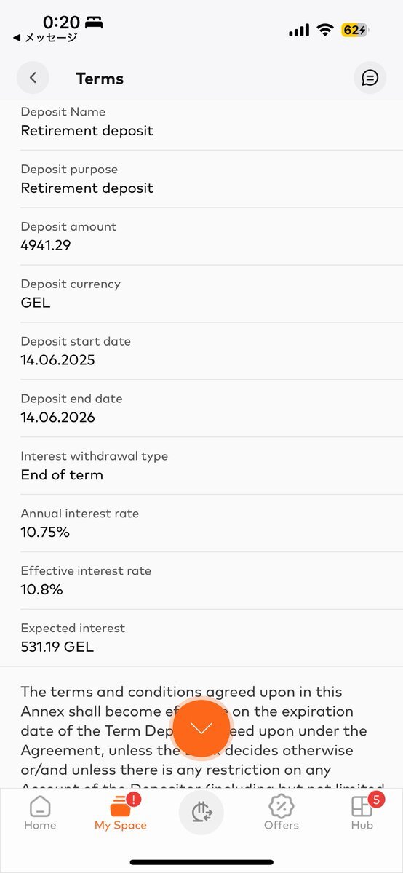Tap the Terms page title

[x=100, y=79]
